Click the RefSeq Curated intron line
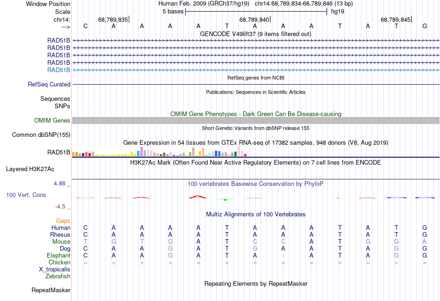Image resolution: width=440 pixels, height=301 pixels. coord(256,84)
